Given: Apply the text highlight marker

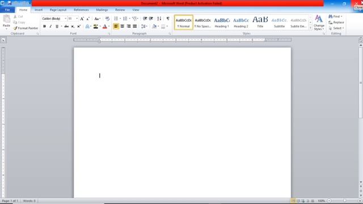Looking at the screenshot, I should 96,27.
